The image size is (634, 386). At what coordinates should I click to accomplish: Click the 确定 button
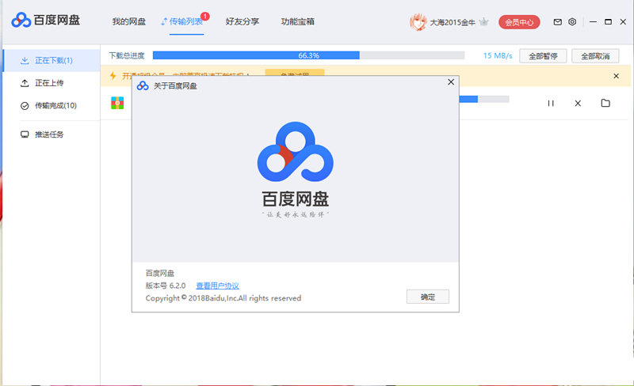point(428,297)
